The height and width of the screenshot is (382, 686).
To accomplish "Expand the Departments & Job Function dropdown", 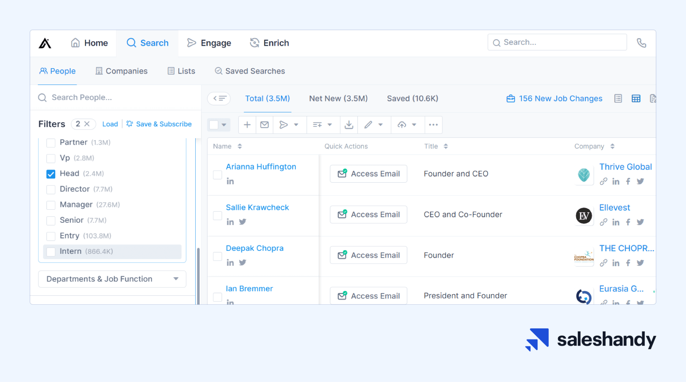I will pos(110,279).
